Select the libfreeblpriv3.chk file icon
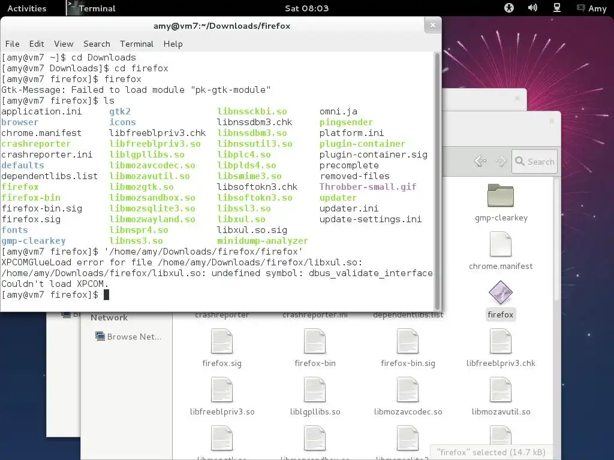 point(501,341)
